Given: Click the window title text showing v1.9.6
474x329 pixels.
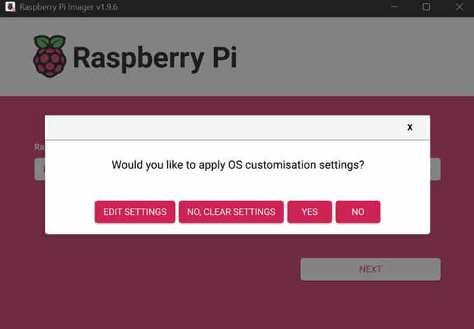Looking at the screenshot, I should pyautogui.click(x=68, y=7).
